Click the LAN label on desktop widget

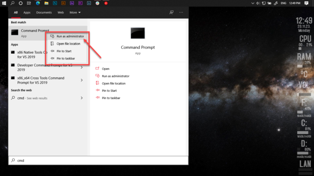tap(305, 164)
